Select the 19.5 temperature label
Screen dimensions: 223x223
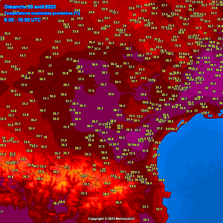click(41, 171)
